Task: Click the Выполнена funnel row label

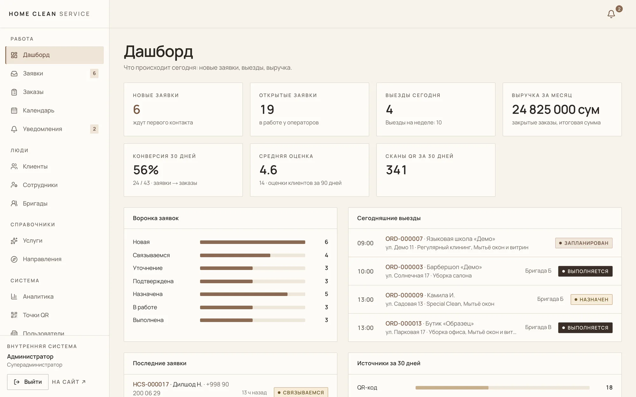Action: pyautogui.click(x=148, y=320)
